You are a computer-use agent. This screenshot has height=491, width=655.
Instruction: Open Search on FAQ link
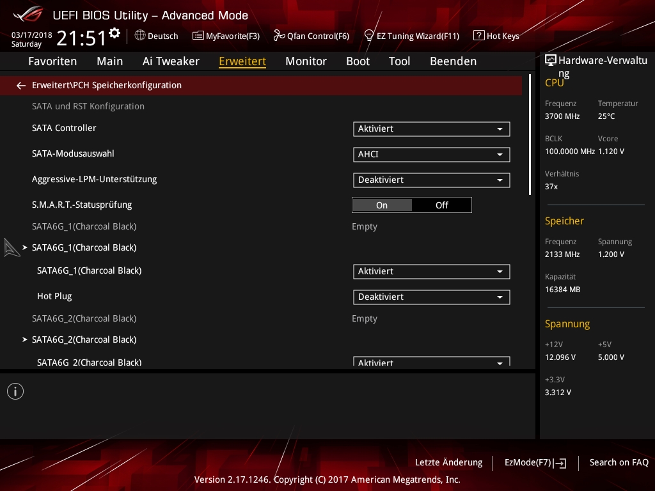click(x=619, y=463)
